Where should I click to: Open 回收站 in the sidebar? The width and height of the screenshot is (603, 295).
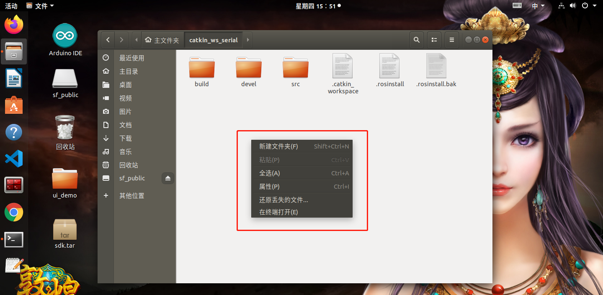point(137,165)
